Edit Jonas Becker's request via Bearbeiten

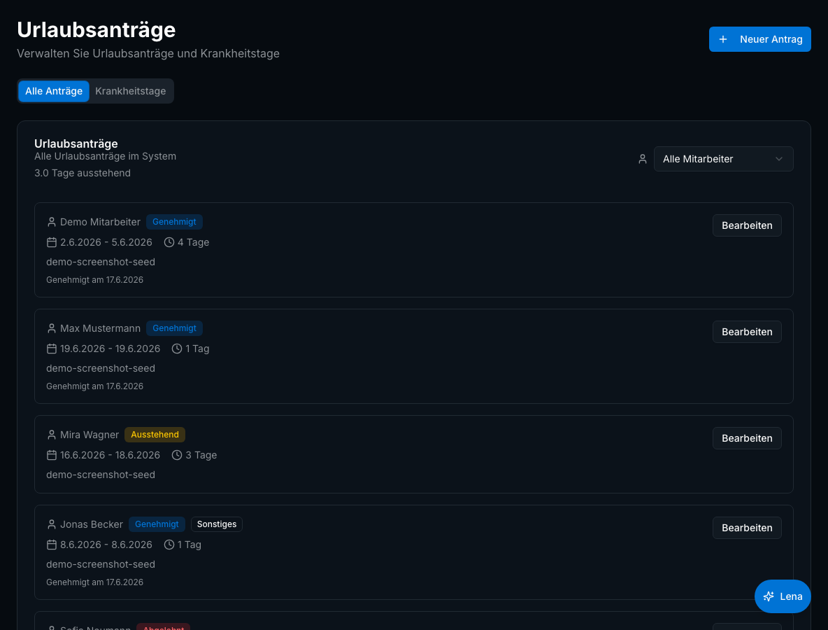pyautogui.click(x=747, y=528)
